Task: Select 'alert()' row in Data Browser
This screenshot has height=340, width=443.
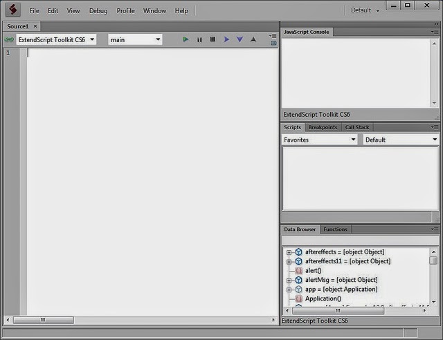Action: tap(314, 271)
